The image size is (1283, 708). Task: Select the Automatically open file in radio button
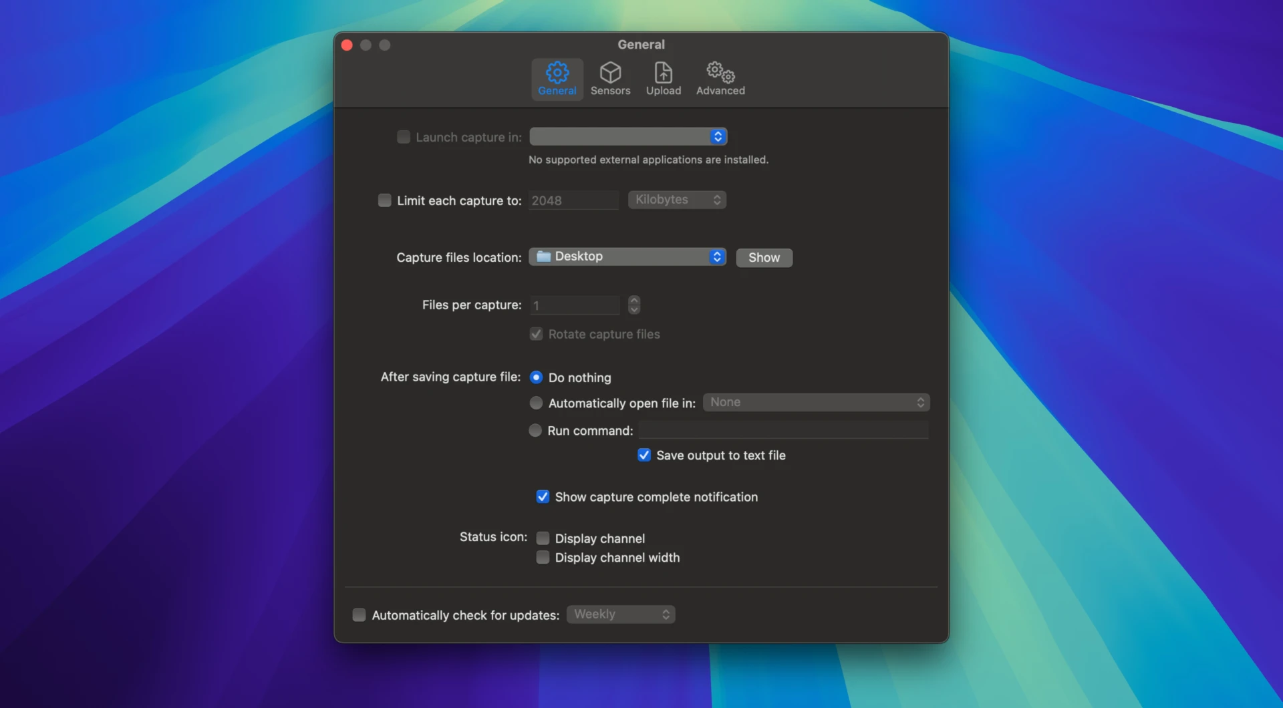[535, 403]
